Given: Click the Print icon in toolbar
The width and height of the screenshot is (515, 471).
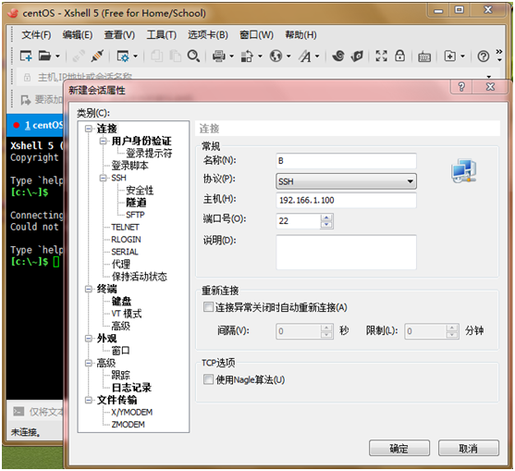Looking at the screenshot, I should (219, 56).
